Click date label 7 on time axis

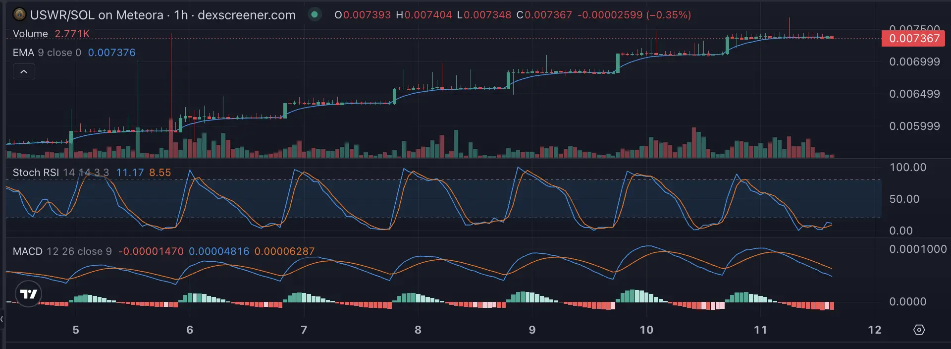pos(304,330)
